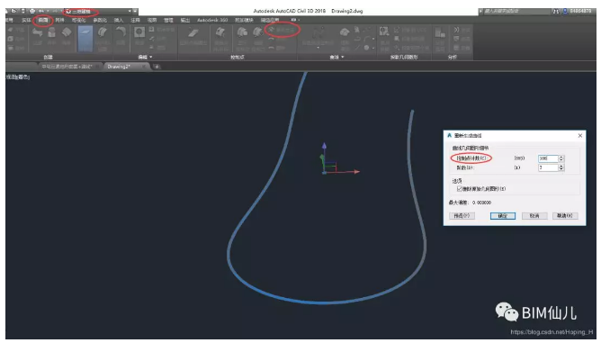Open the 插入 ribbon tab
This screenshot has width=601, height=343.
(119, 20)
